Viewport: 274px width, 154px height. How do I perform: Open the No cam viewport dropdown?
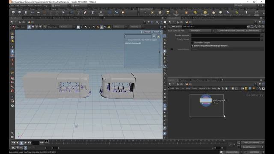pos(157,32)
